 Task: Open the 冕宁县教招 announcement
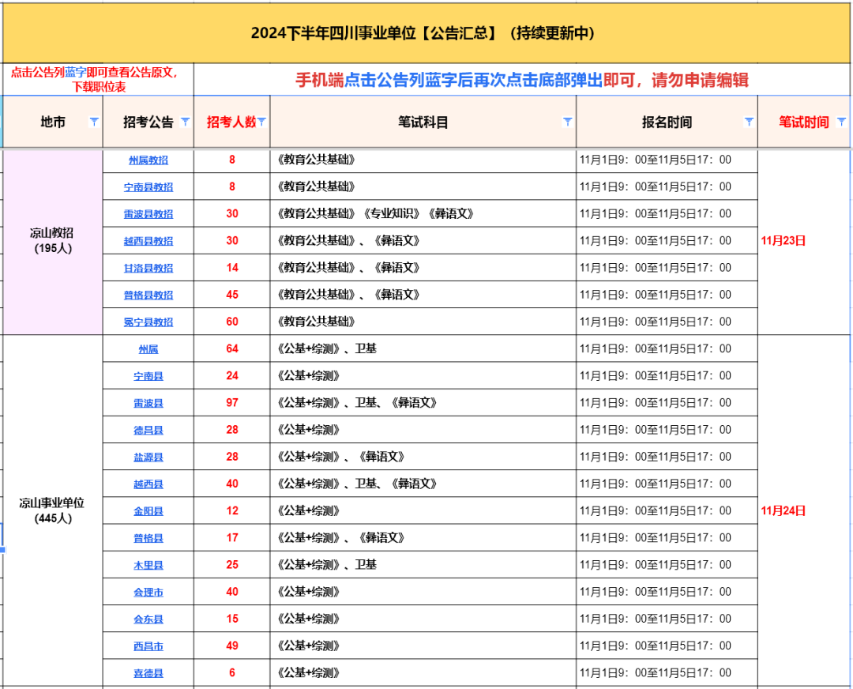point(148,322)
